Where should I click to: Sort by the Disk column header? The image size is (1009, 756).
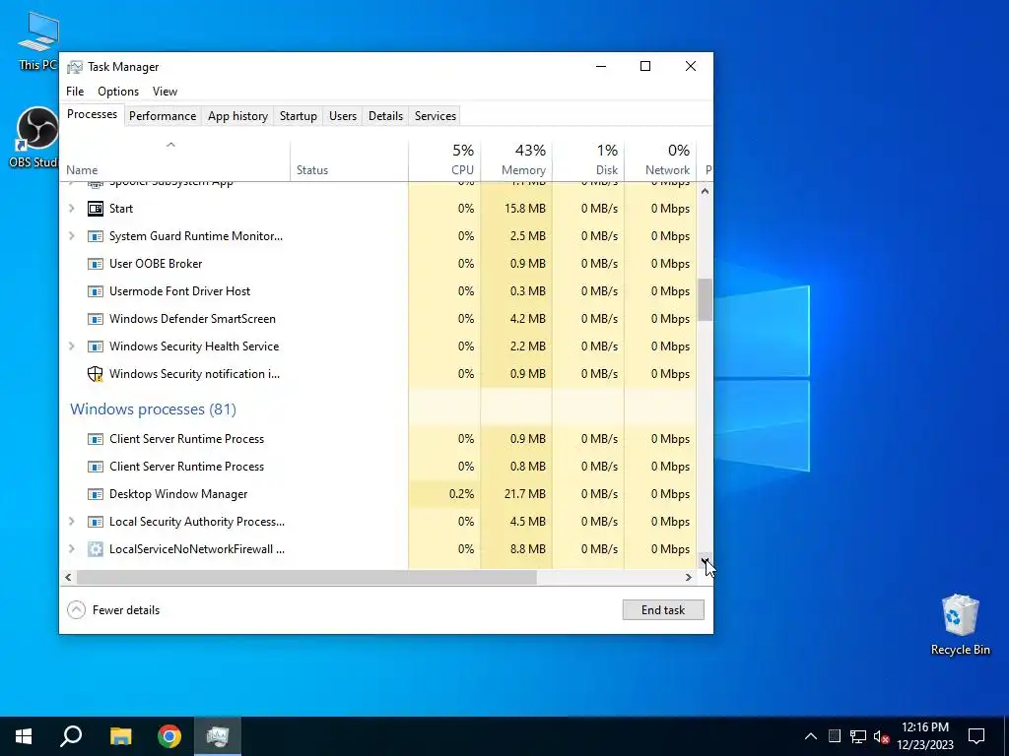589,160
